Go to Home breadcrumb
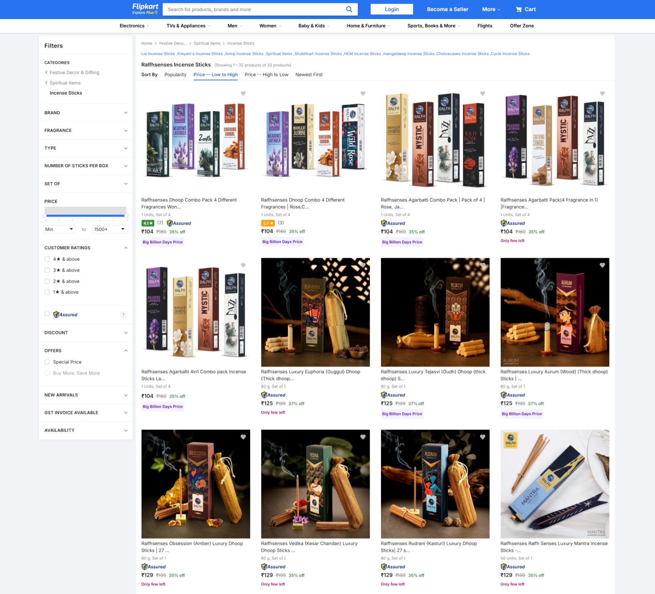655x594 pixels. coord(147,43)
